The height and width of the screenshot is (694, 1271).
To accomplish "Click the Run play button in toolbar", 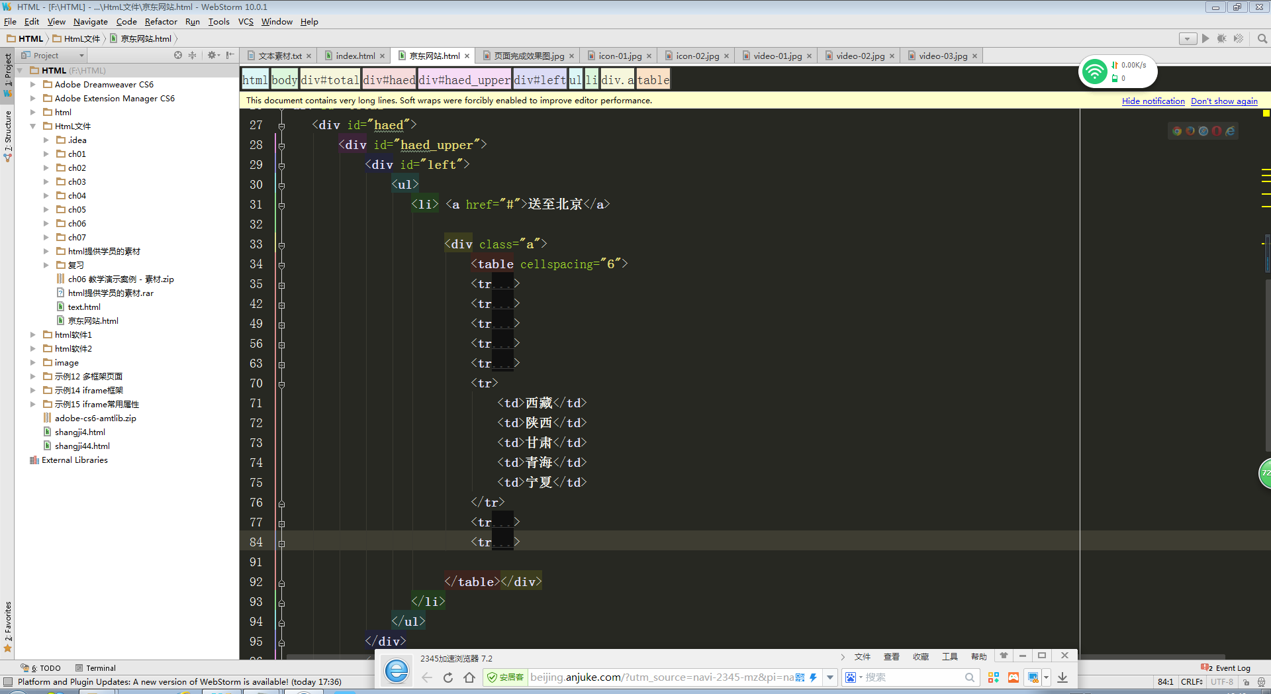I will [1205, 38].
